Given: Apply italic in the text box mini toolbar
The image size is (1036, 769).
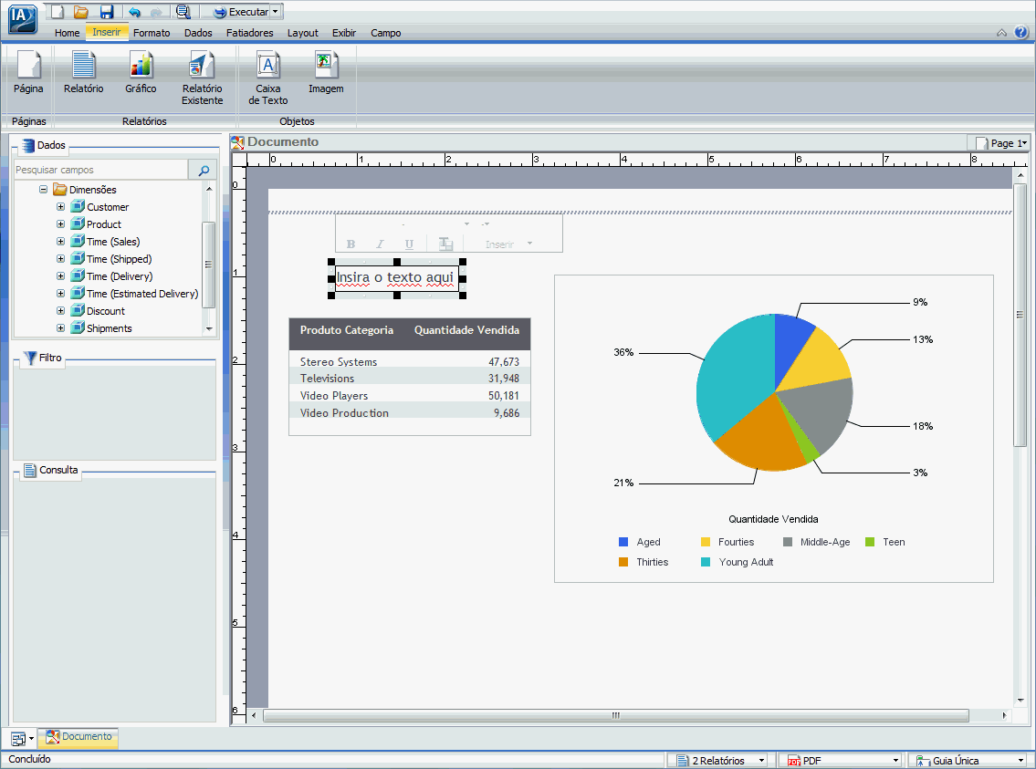Looking at the screenshot, I should click(x=380, y=244).
